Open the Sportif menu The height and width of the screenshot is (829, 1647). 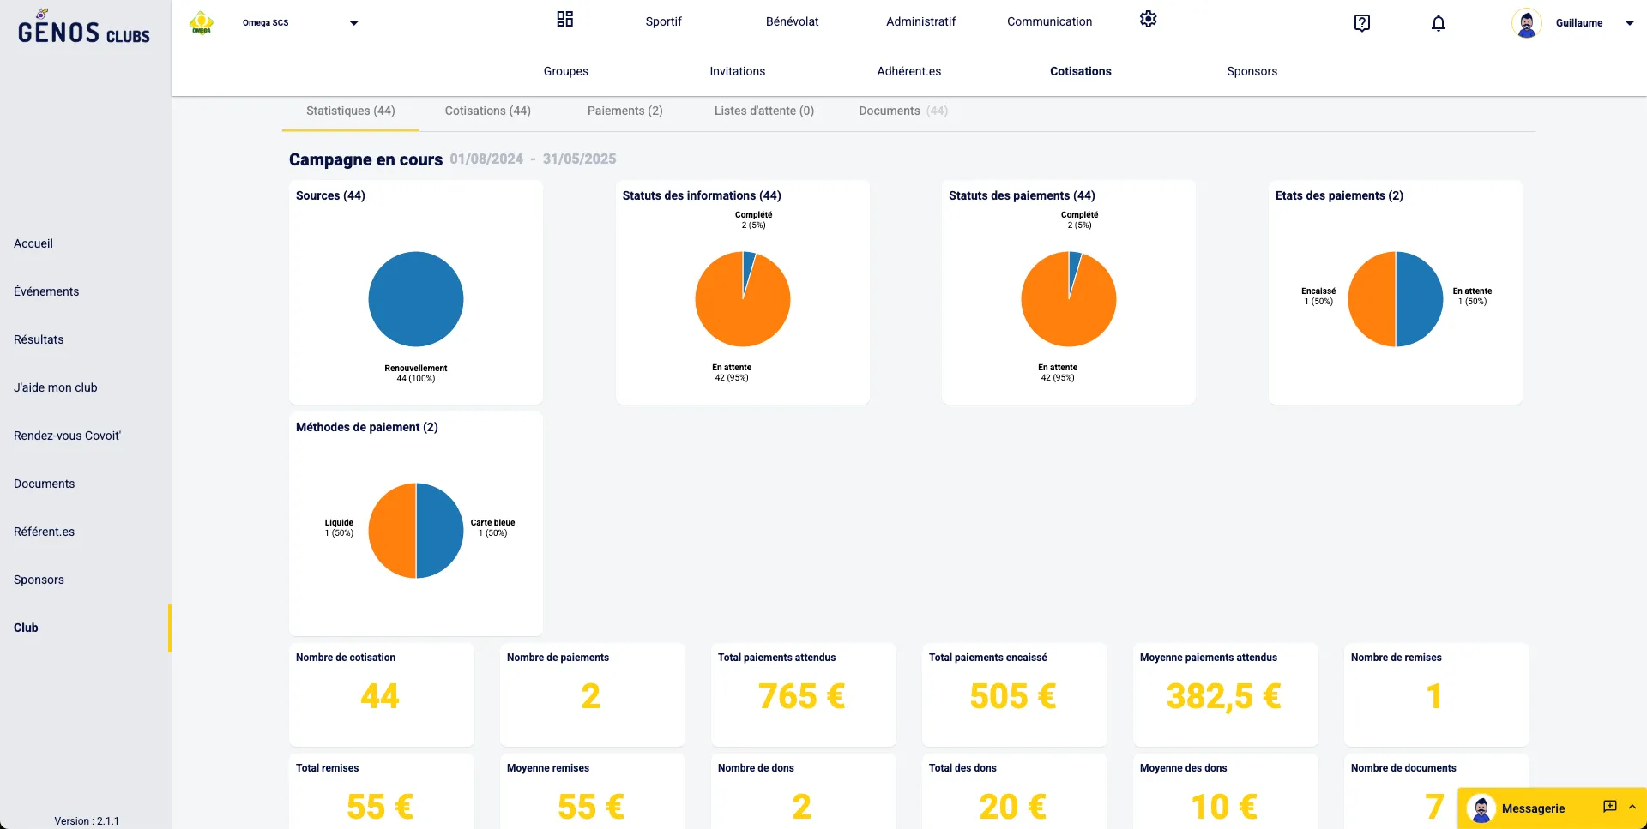(663, 21)
